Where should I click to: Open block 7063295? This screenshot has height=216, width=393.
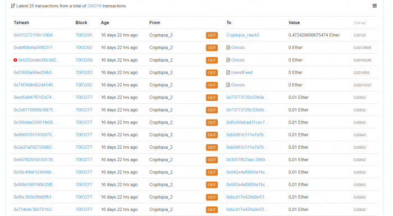tap(84, 35)
